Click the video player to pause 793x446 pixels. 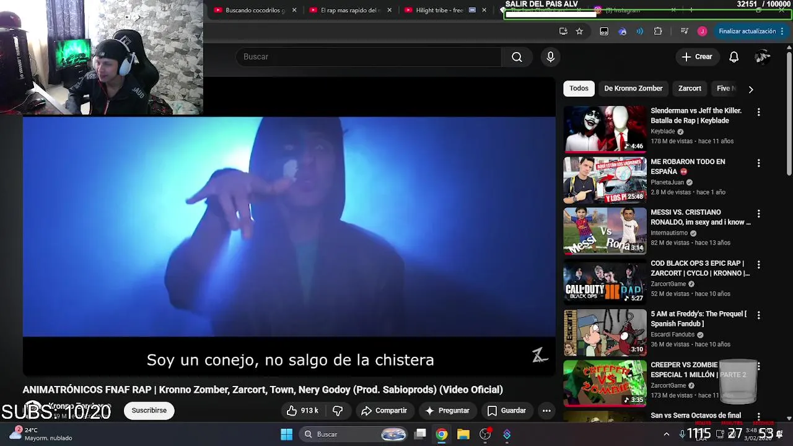pos(289,227)
